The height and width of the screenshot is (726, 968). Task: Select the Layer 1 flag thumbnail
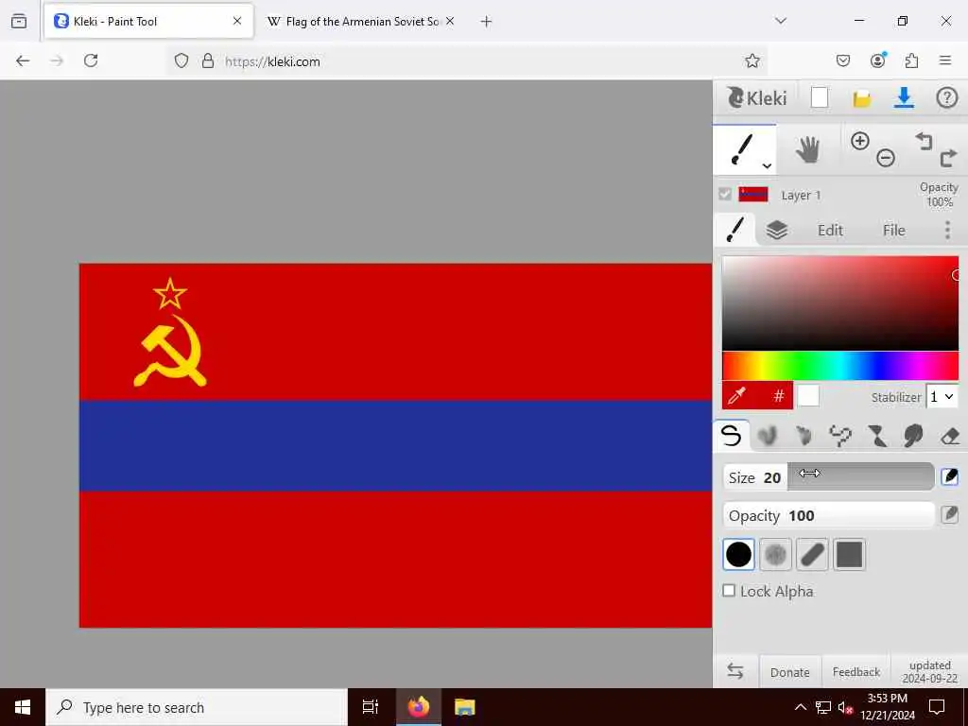[x=753, y=195]
